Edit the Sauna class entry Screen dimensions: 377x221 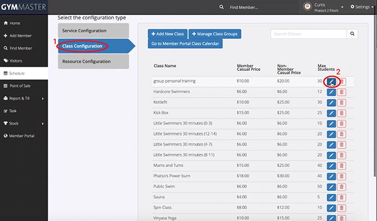tap(331, 197)
